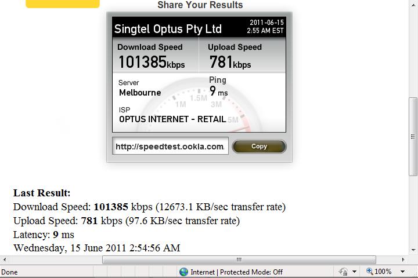This screenshot has width=418, height=278.
Task: Click the horizontal scrollbar right arrow
Action: click(403, 259)
